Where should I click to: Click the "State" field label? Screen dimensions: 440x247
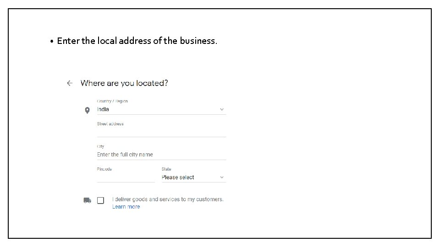166,169
